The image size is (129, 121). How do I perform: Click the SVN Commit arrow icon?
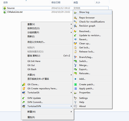click(23, 102)
